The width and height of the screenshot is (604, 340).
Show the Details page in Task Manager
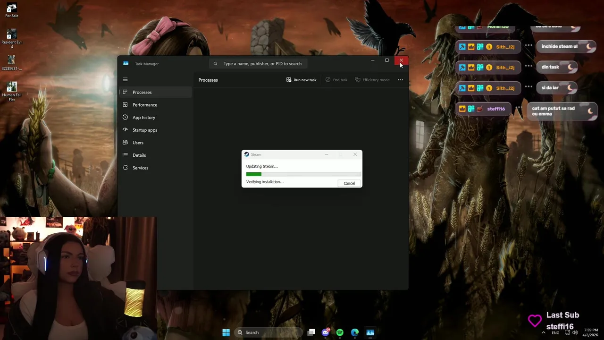coord(155,155)
